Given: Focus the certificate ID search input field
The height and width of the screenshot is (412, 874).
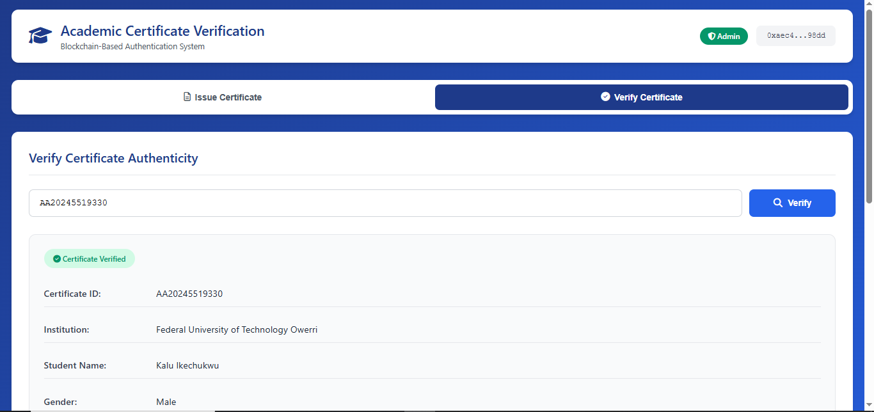Looking at the screenshot, I should point(385,203).
